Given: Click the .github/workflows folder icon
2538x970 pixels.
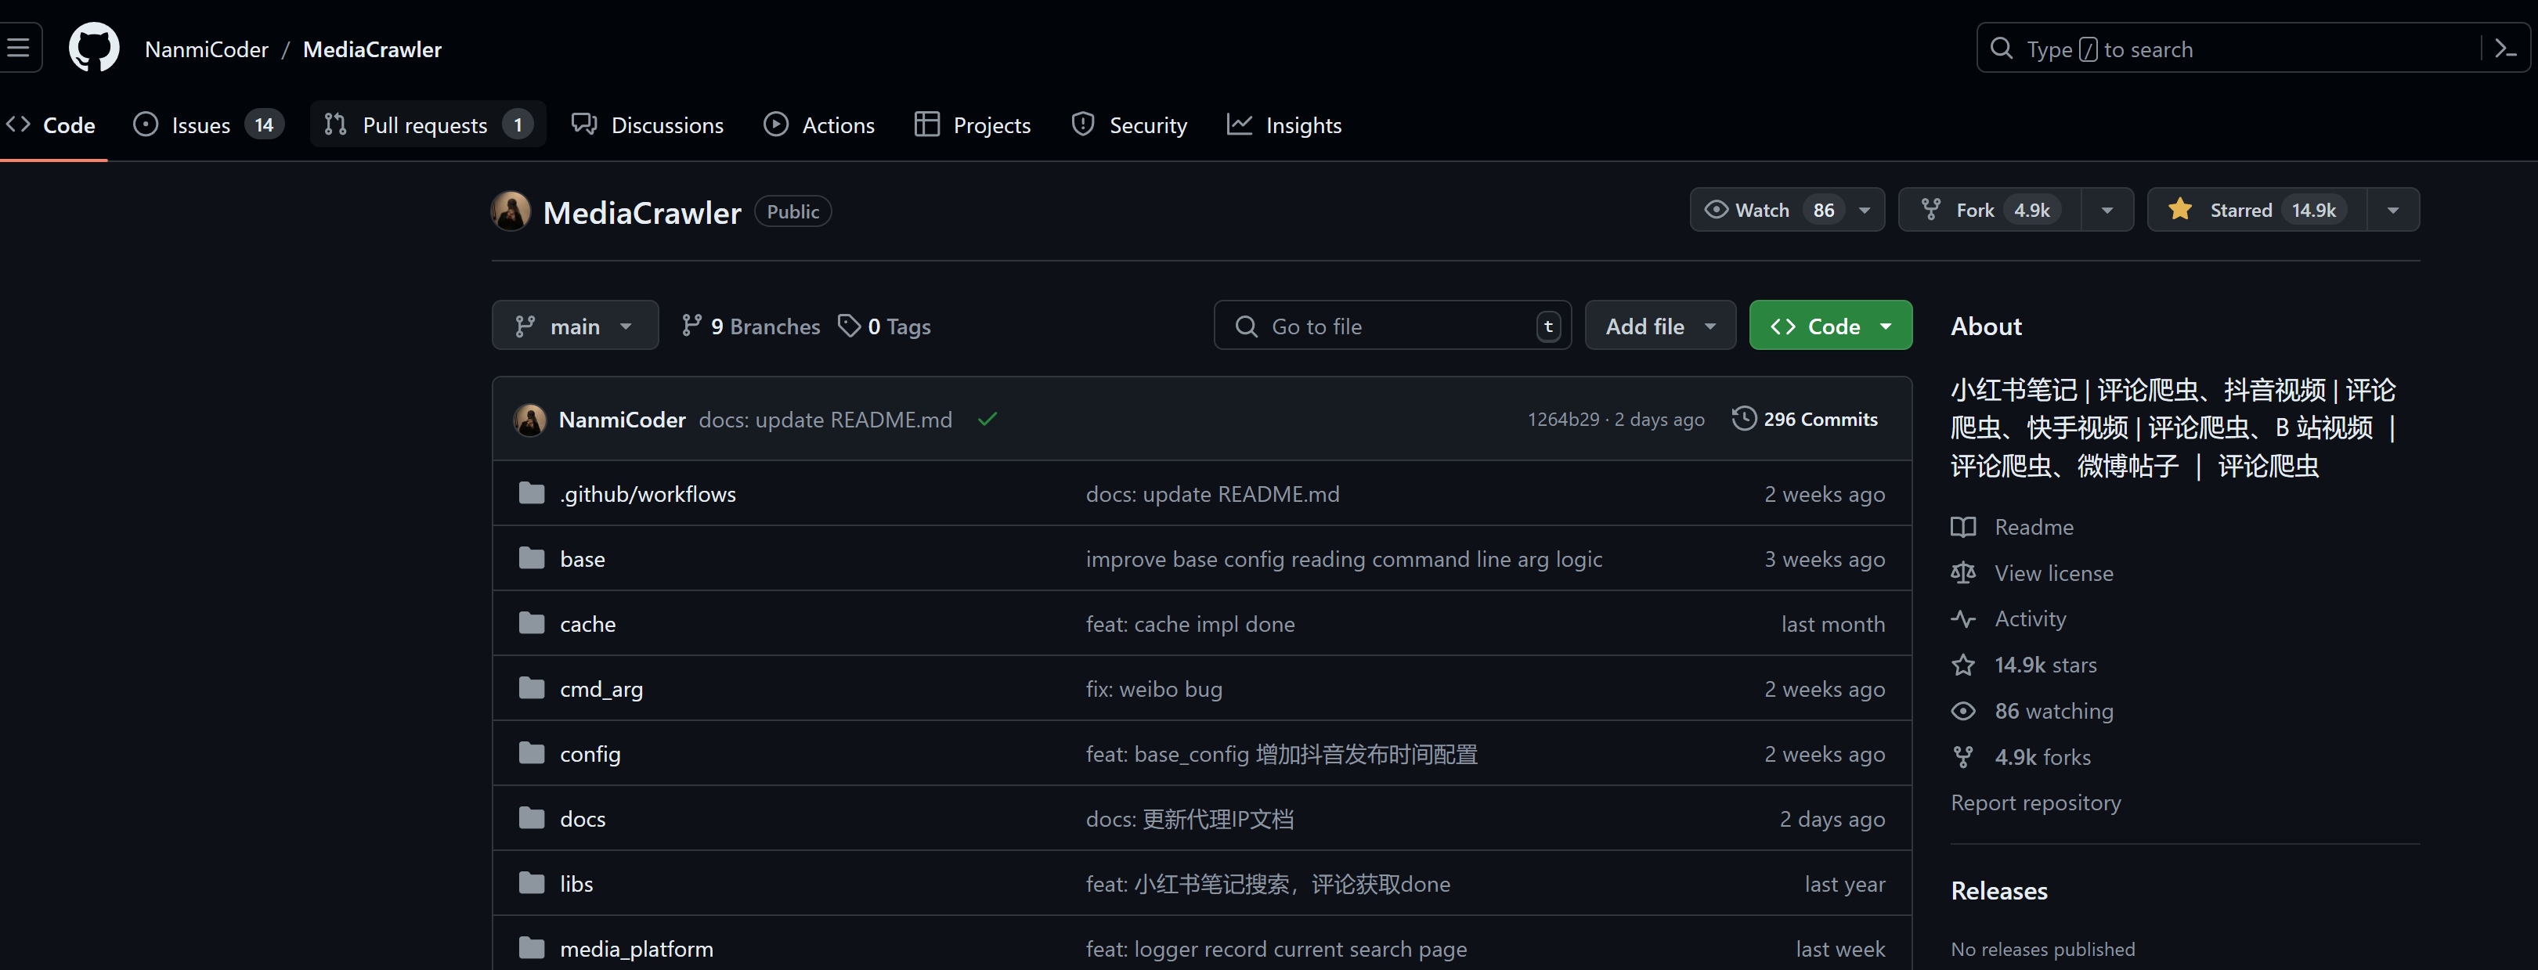Looking at the screenshot, I should 531,493.
